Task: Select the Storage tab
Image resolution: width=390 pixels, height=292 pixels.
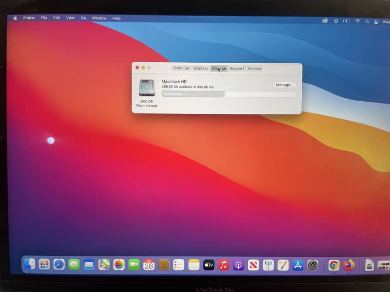Action: pos(219,68)
